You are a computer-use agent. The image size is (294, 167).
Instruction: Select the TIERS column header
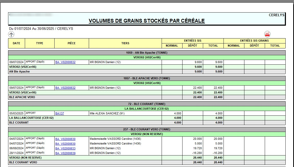[x=125, y=43]
